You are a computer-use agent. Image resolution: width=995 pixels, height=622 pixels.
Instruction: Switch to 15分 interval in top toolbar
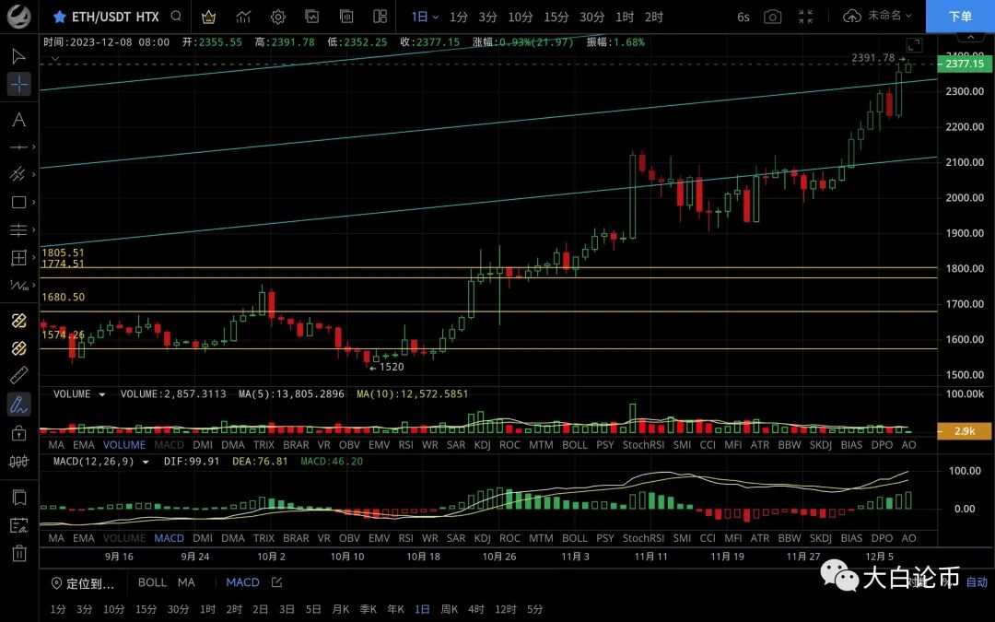pos(556,18)
